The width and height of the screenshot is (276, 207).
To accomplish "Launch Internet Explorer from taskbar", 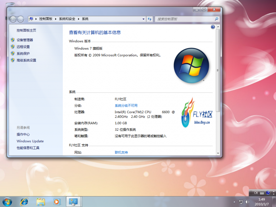I will (24, 202).
